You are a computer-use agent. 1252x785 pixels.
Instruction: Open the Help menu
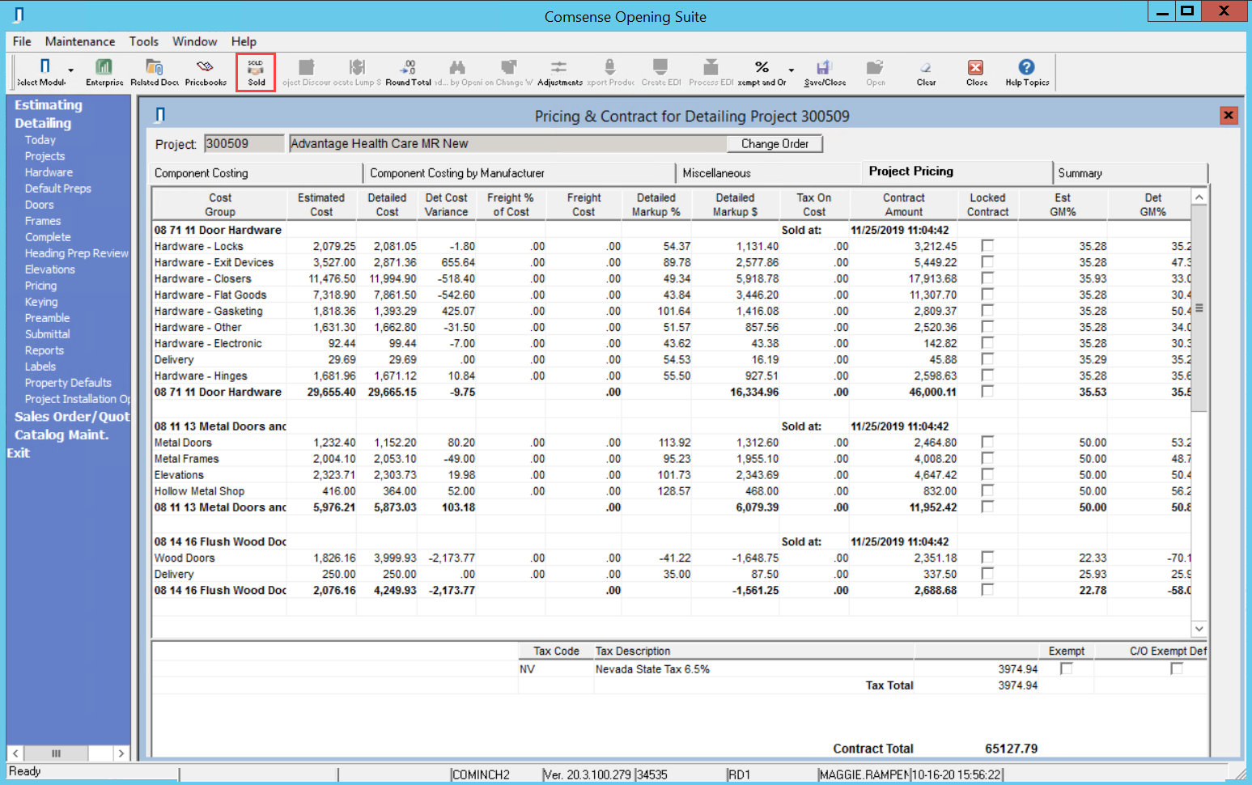(244, 41)
